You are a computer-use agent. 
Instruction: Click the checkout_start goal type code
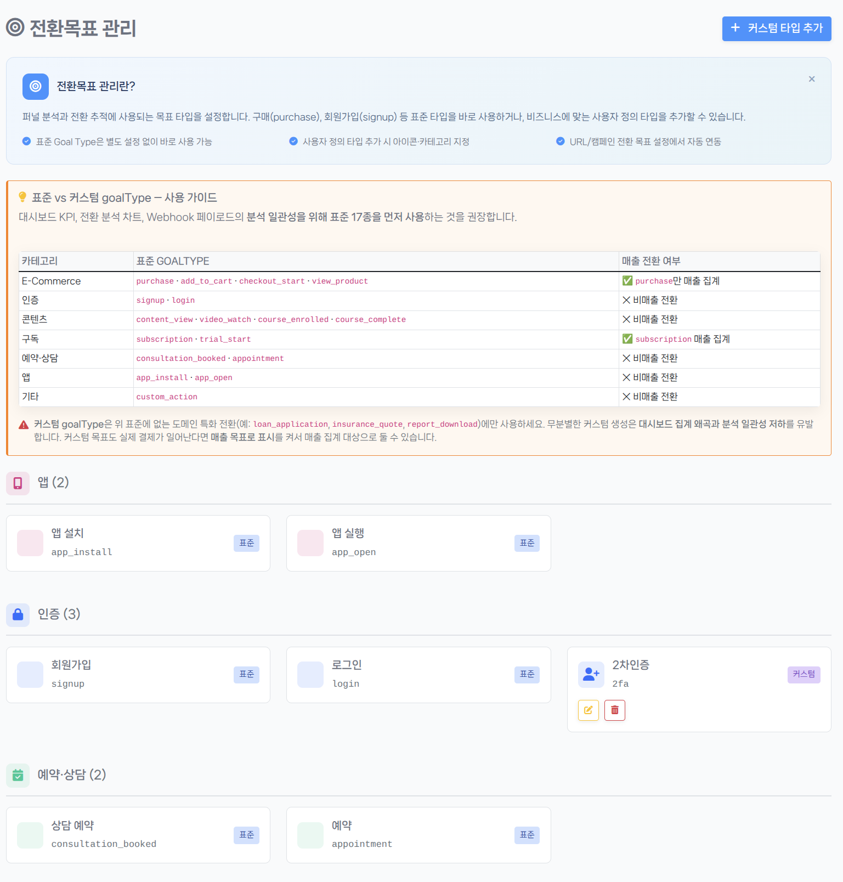pyautogui.click(x=272, y=281)
